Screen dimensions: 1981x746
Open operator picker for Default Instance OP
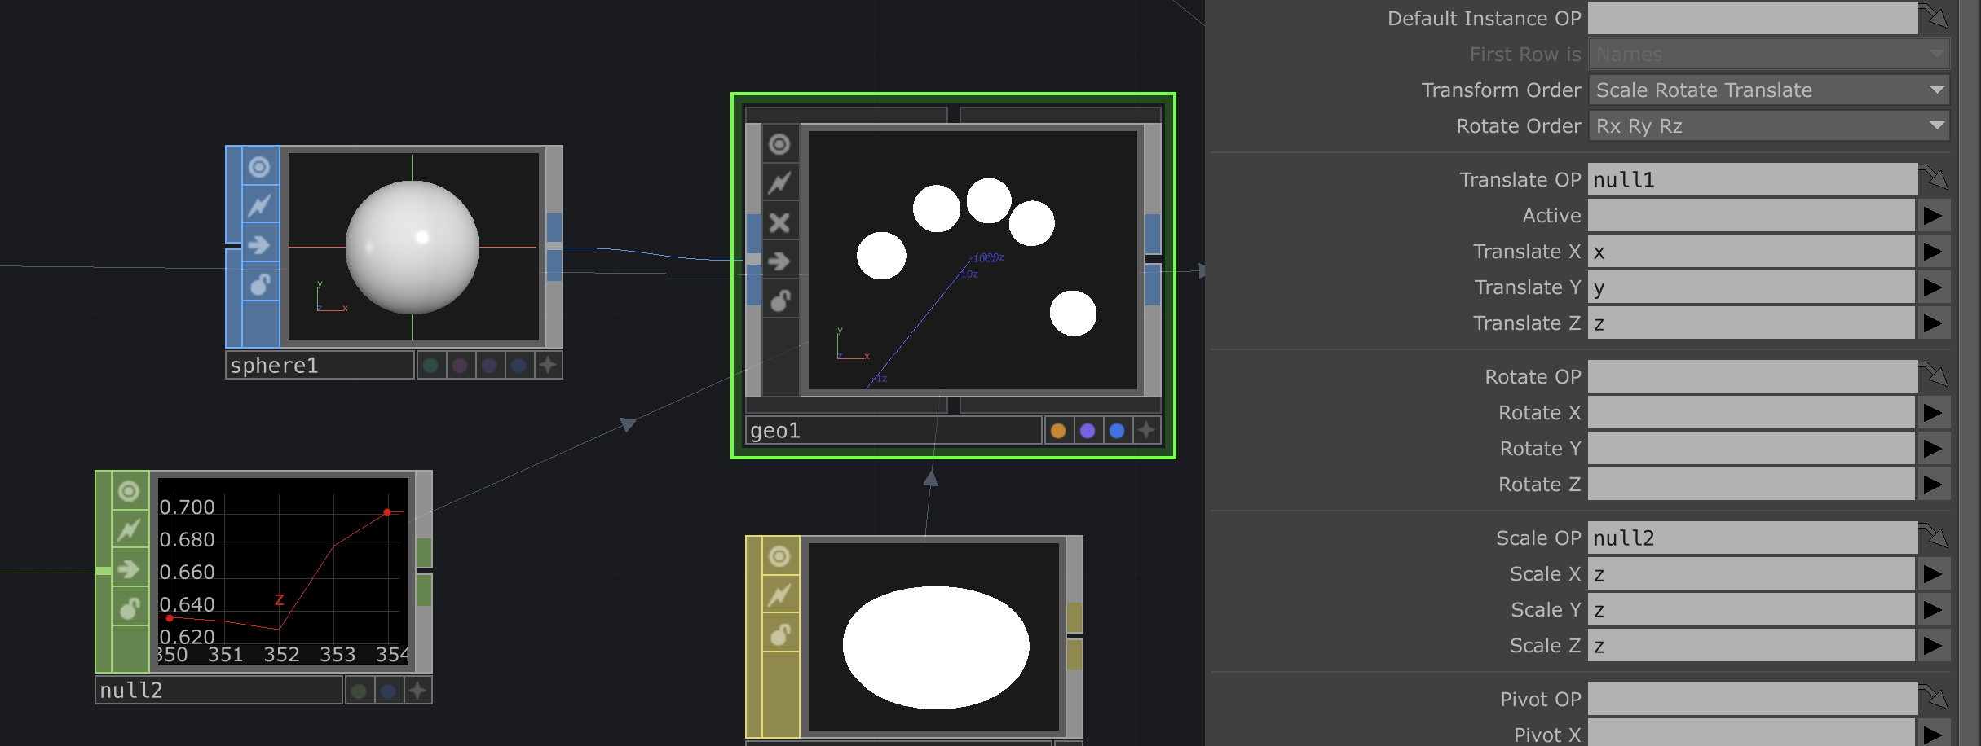click(x=1933, y=16)
